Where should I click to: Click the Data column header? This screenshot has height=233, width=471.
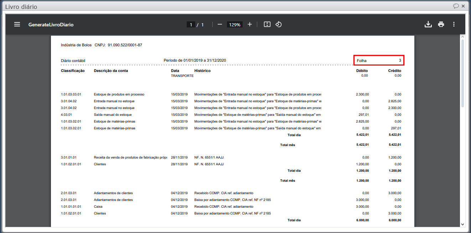[x=175, y=71]
